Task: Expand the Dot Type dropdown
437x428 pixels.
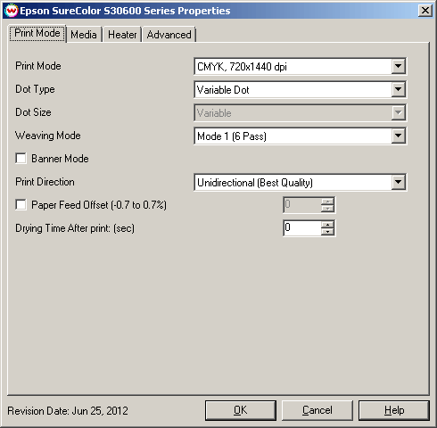Action: (399, 89)
